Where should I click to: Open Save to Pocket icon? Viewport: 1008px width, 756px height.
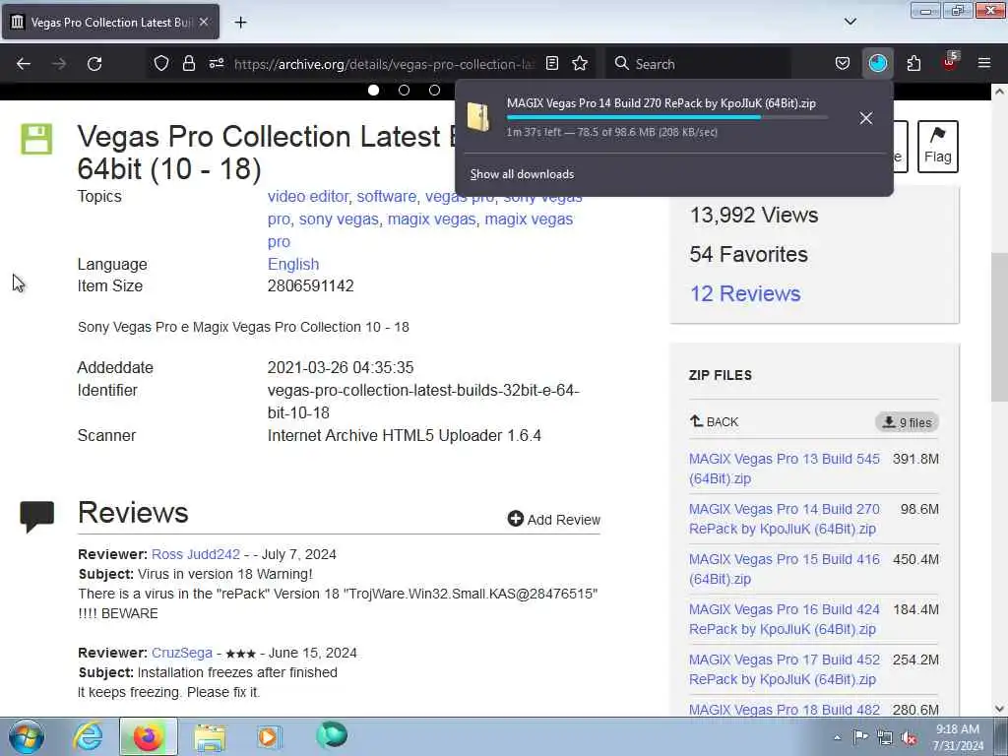[x=843, y=64]
